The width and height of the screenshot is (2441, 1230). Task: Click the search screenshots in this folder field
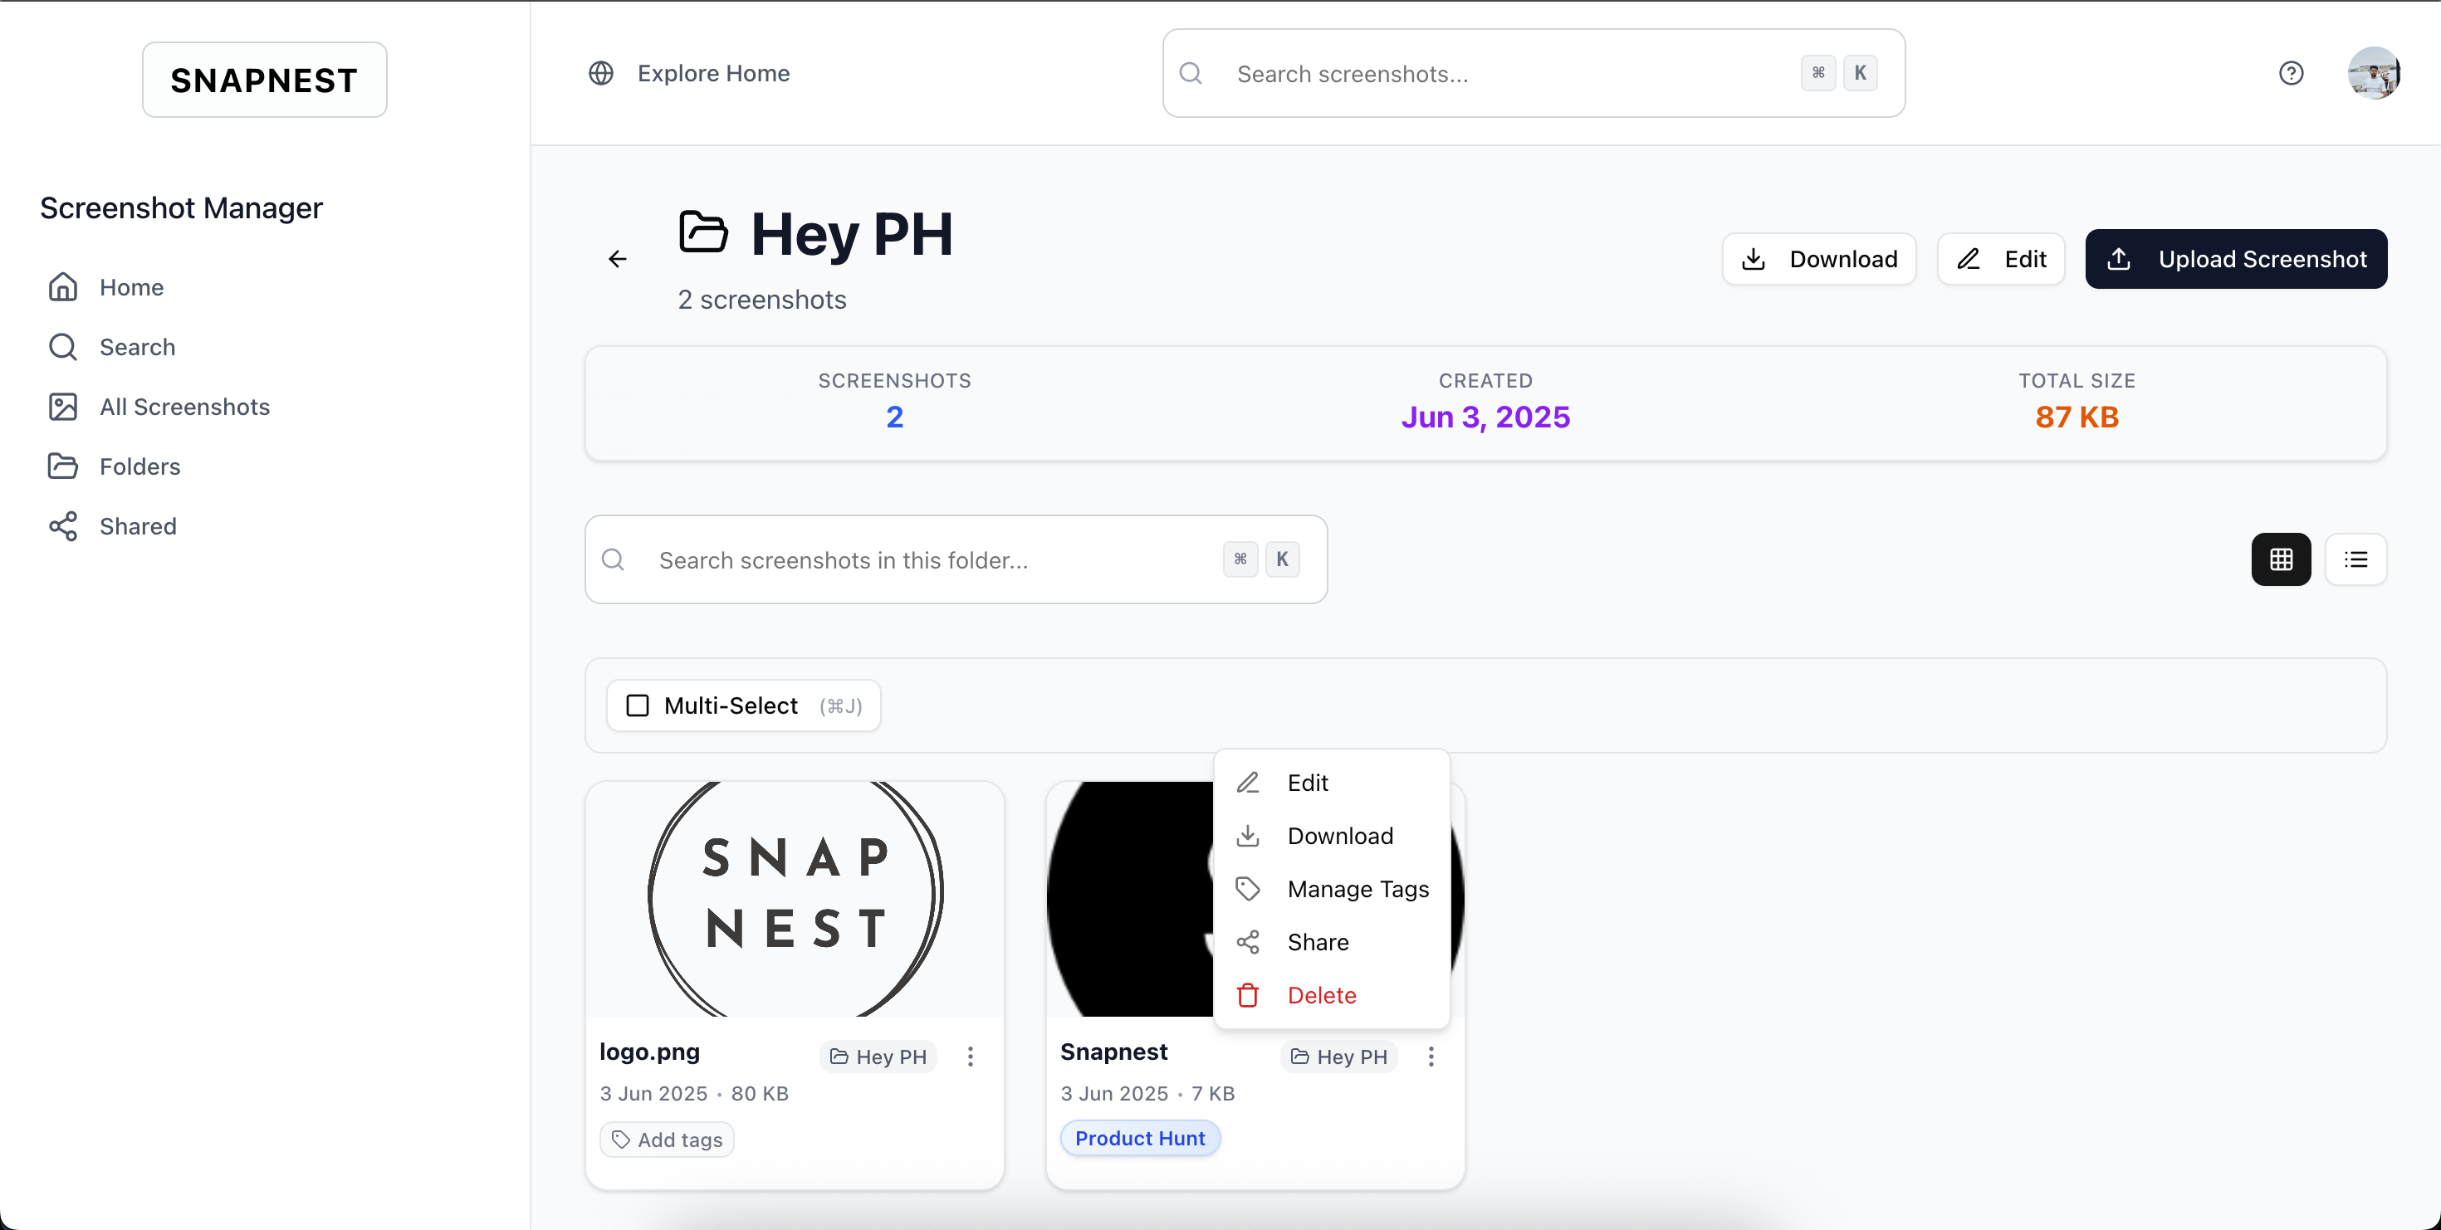click(900, 559)
